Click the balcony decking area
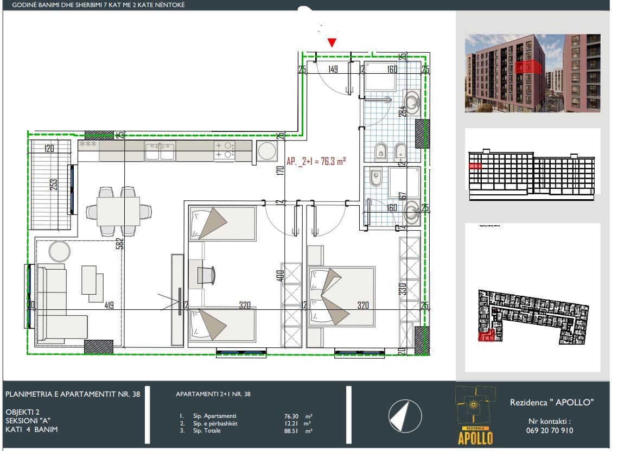Viewport: 618px width, 451px height. (50, 185)
